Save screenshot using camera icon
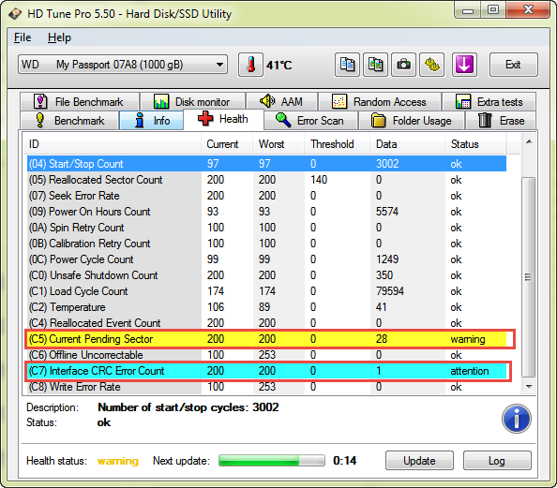Image resolution: width=557 pixels, height=488 pixels. [x=403, y=65]
